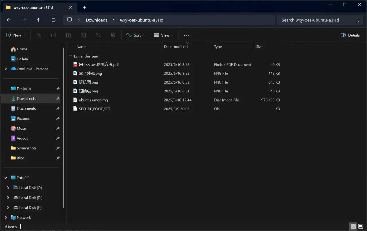This screenshot has width=367, height=231.
Task: Expand OneDrive - Personal tree node
Action: click(x=6, y=69)
